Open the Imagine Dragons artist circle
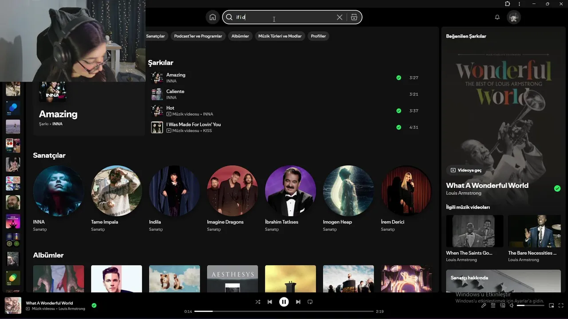 pos(233,191)
